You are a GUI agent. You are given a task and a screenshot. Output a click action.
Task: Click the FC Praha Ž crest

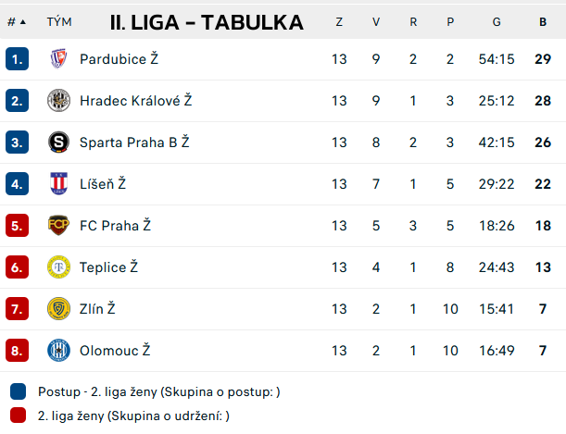(58, 225)
